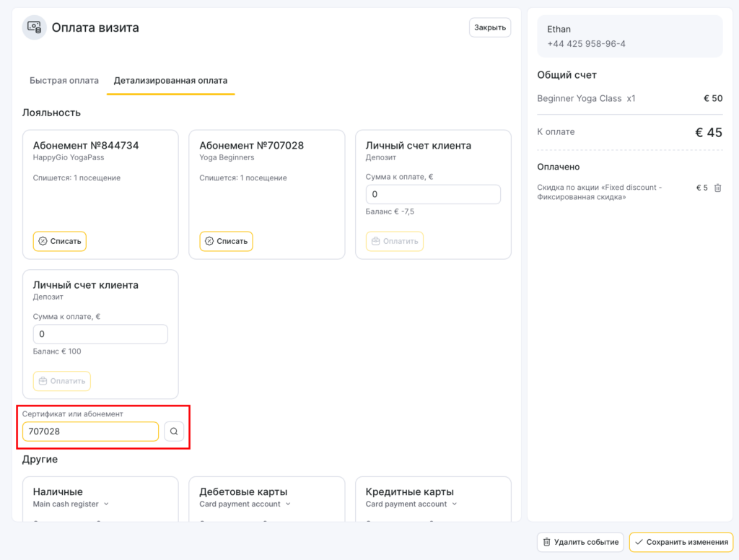Click the Сертификат или абонемент input with 707028
This screenshot has width=739, height=560.
(90, 432)
